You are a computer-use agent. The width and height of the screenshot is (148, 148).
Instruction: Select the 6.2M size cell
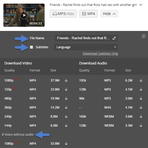pos(129,80)
